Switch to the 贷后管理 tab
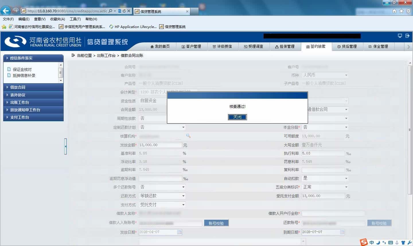The image size is (413, 246). (347, 46)
